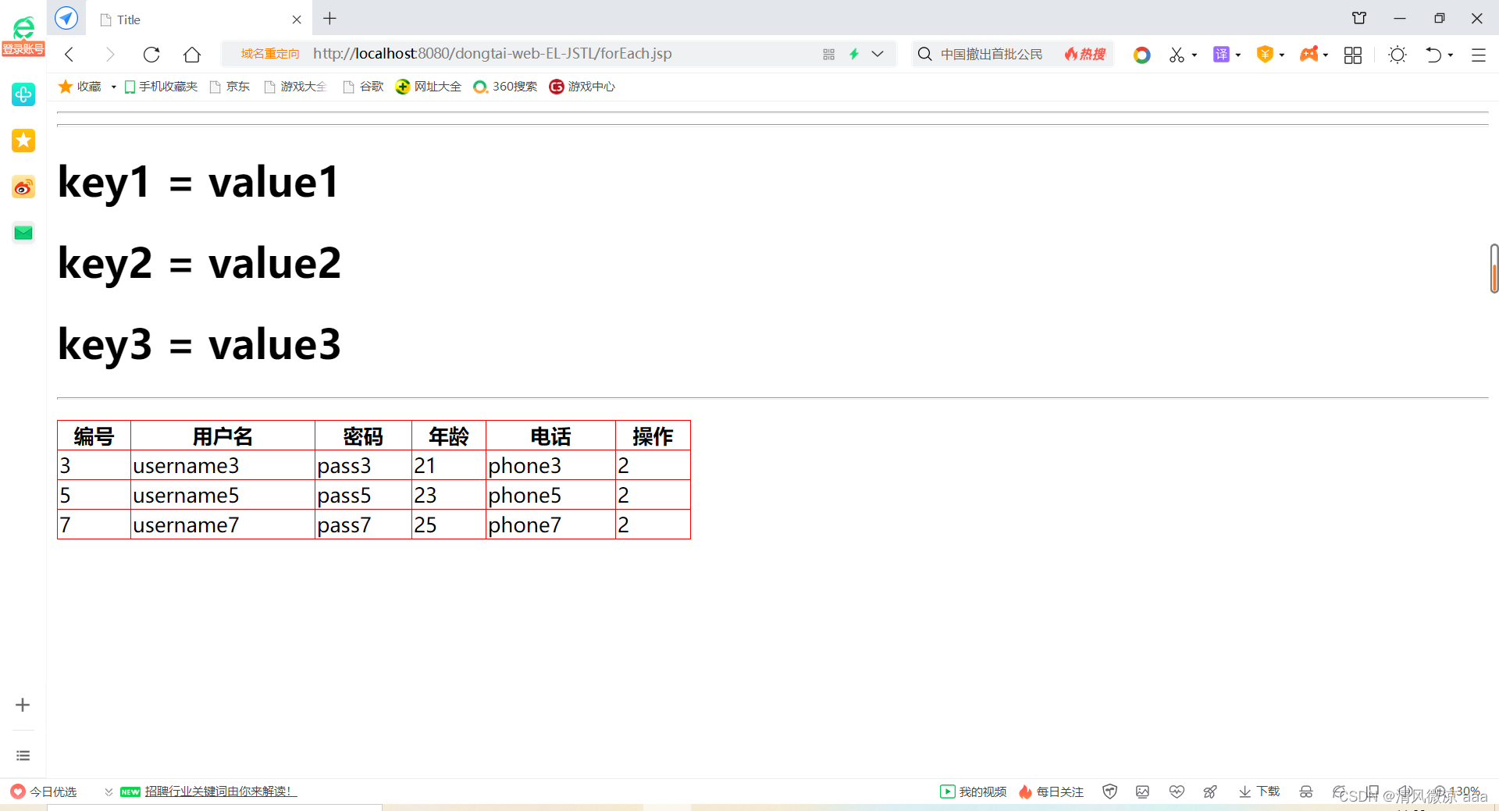Open the 游戏大全 bookmark
Image resolution: width=1499 pixels, height=811 pixels.
point(296,87)
